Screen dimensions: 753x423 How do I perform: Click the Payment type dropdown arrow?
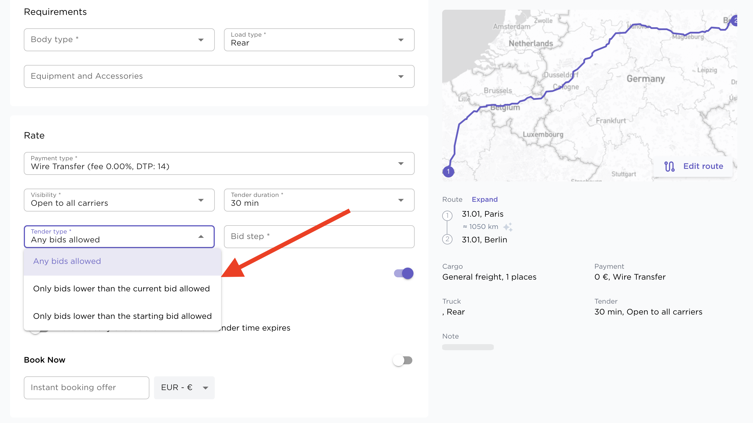[401, 163]
